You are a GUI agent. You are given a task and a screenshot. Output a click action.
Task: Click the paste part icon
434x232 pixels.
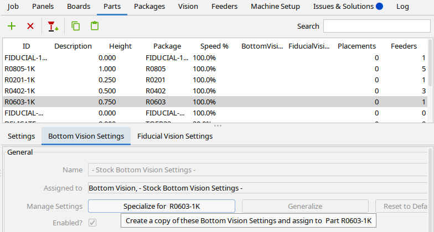[95, 26]
